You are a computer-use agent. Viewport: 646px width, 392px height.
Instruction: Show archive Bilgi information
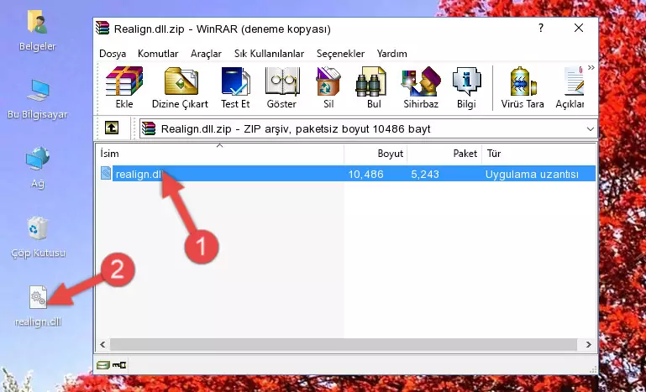[466, 87]
